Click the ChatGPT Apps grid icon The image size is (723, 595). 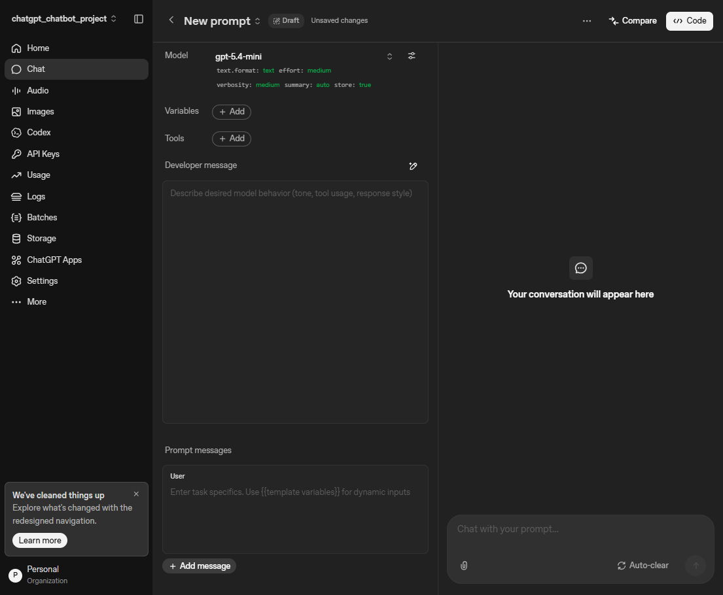click(16, 260)
